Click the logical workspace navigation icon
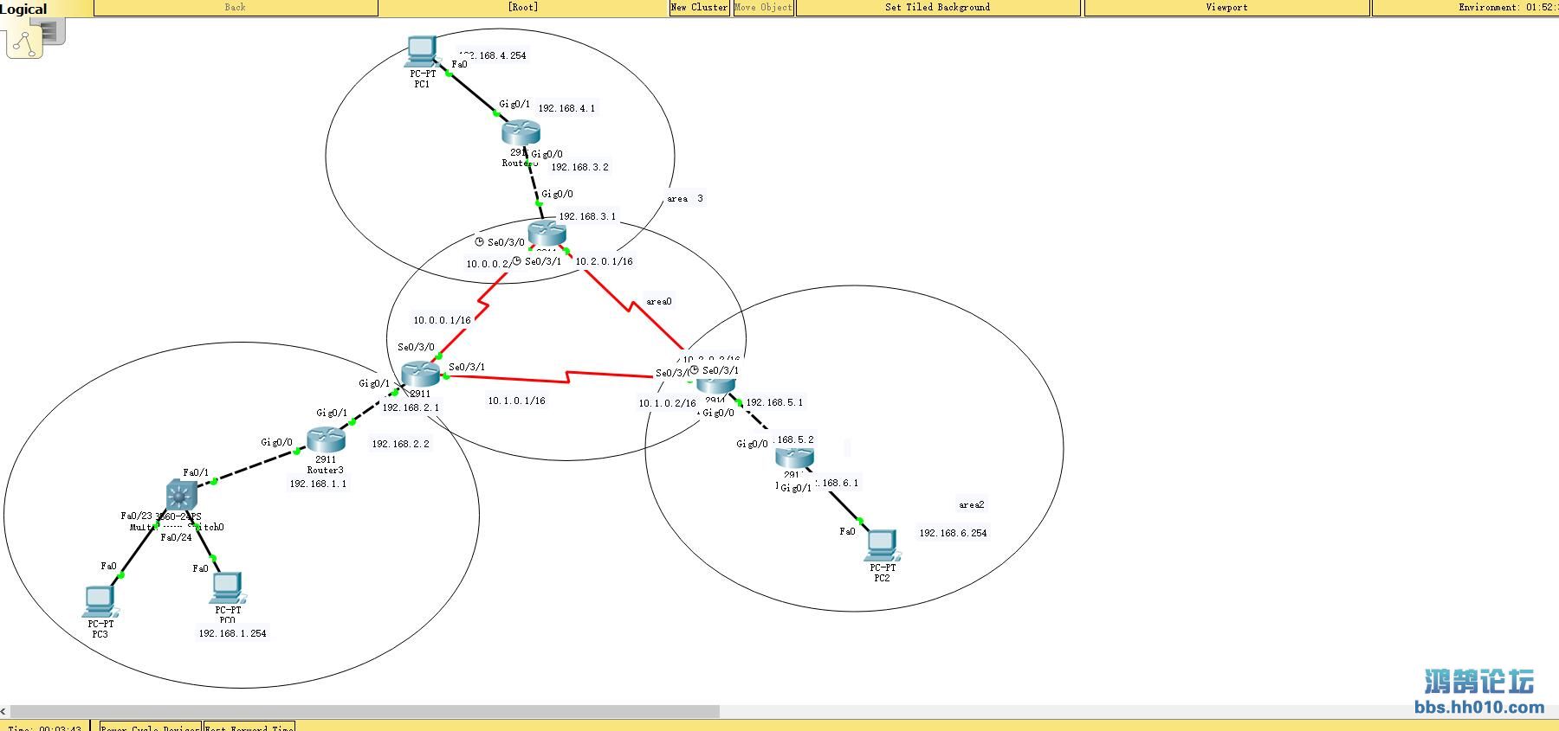This screenshot has height=731, width=1559. click(24, 41)
